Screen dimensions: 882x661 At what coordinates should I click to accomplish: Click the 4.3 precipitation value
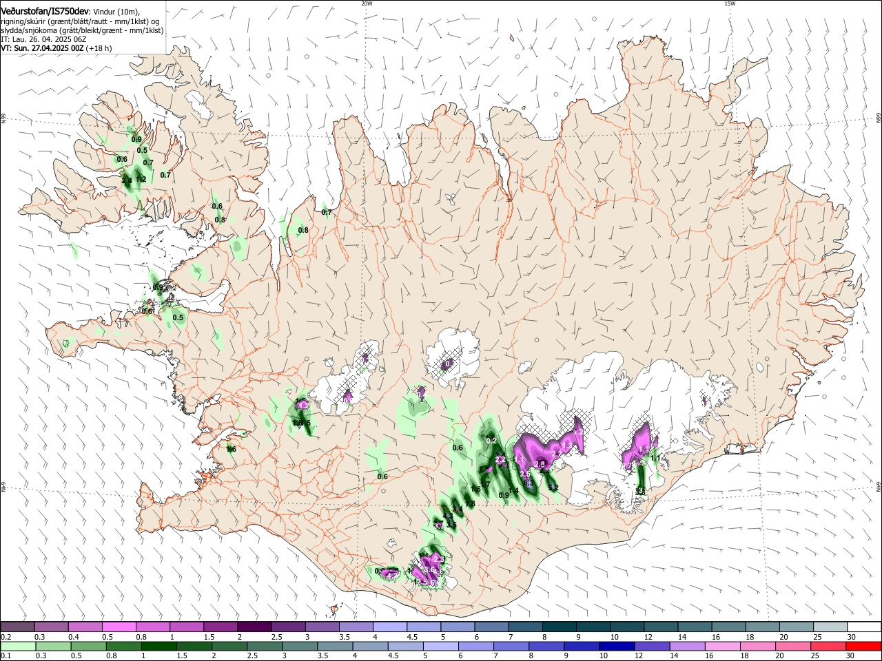[448, 515]
